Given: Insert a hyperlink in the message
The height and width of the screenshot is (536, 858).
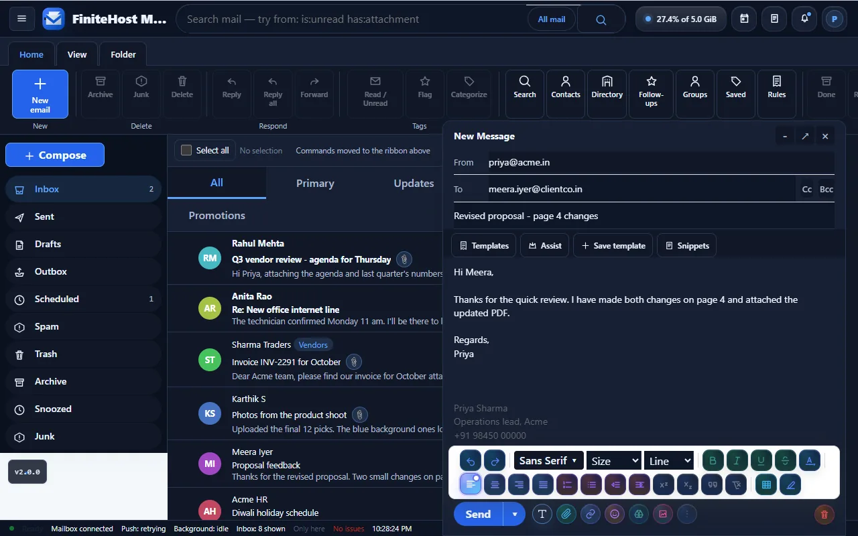Looking at the screenshot, I should pos(591,514).
